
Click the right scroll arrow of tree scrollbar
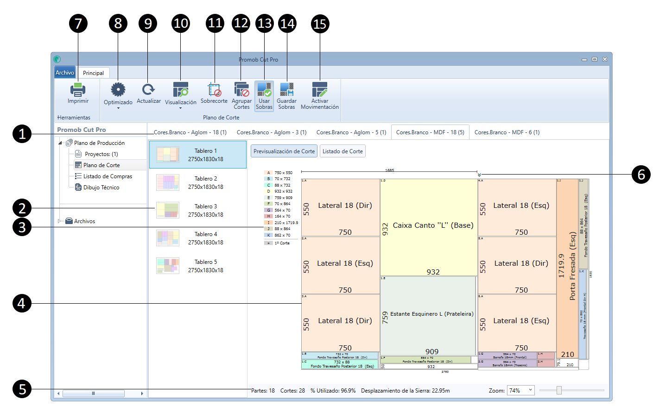tap(142, 394)
